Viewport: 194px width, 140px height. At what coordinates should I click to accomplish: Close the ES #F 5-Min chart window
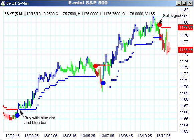point(190,3)
